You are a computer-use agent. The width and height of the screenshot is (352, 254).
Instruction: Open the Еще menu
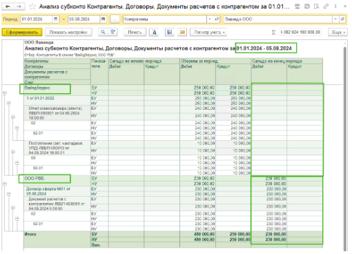(338, 32)
